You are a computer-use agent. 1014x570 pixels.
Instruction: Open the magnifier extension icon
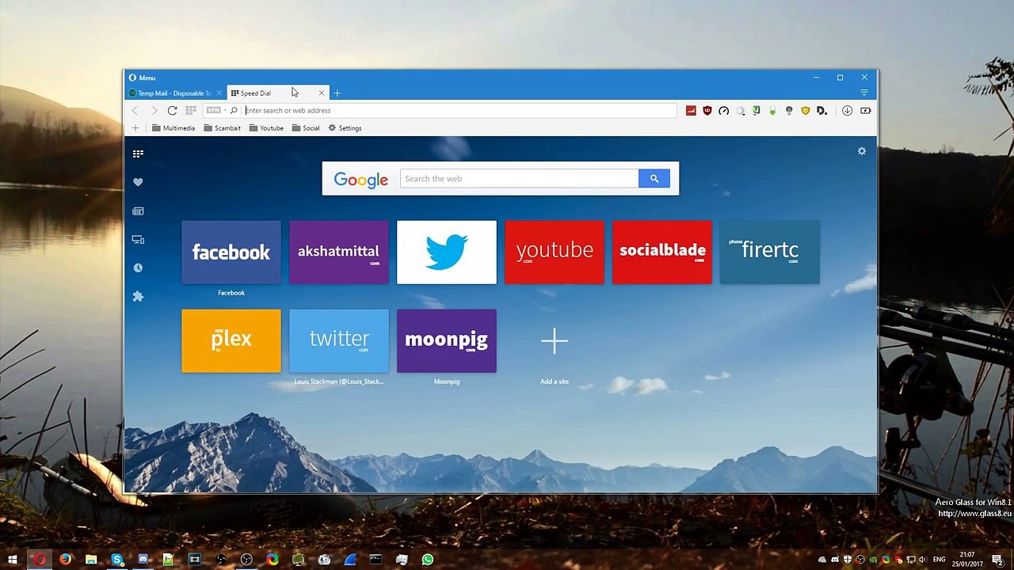point(741,111)
